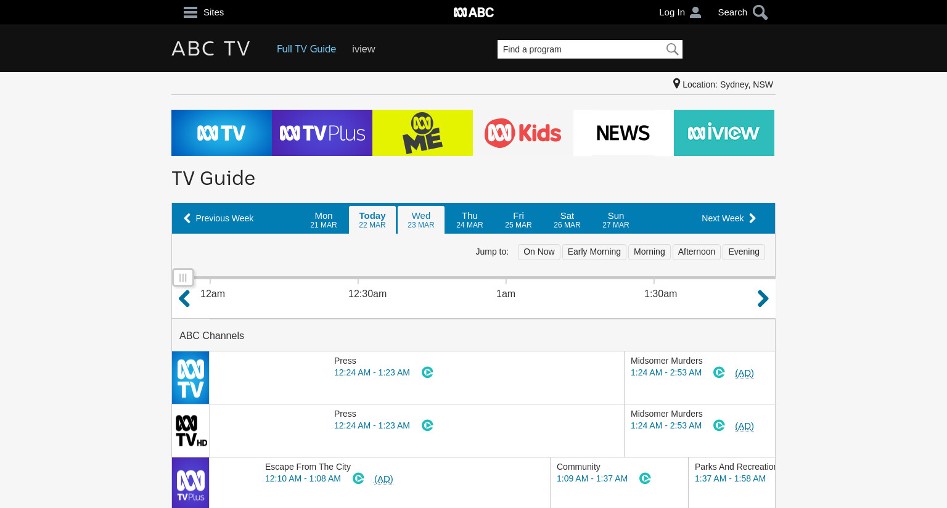This screenshot has height=508, width=947.
Task: Click the Log In text link
Action: click(672, 12)
